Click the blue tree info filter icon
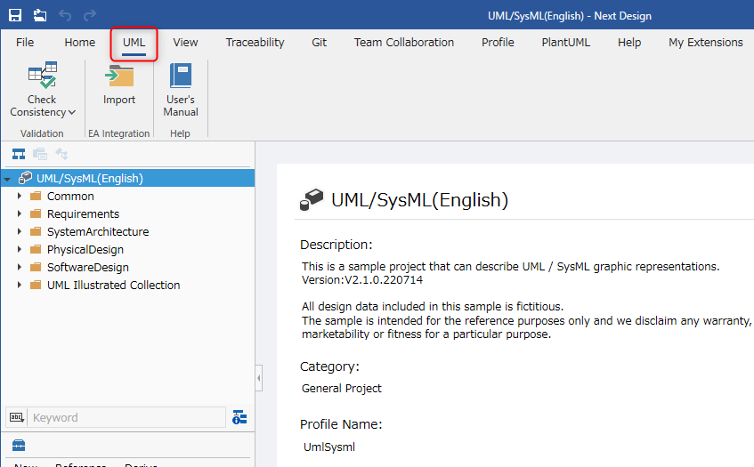 coord(239,417)
